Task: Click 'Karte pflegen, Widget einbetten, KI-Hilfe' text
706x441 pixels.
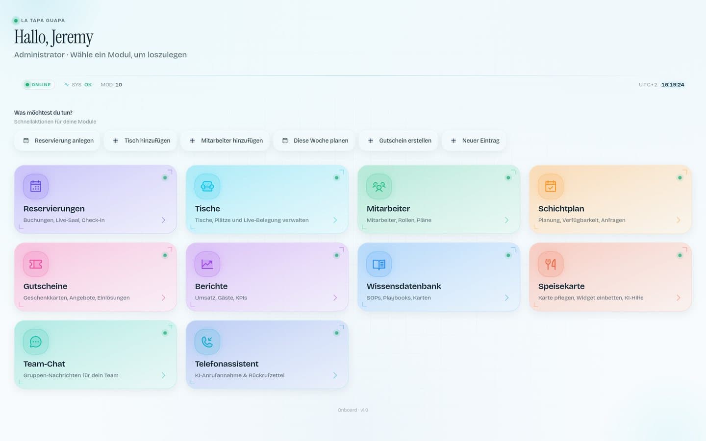Action: tap(591, 298)
